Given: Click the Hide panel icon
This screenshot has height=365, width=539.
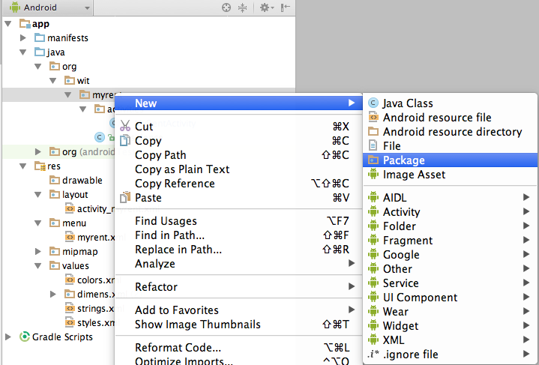Looking at the screenshot, I should coord(286,7).
